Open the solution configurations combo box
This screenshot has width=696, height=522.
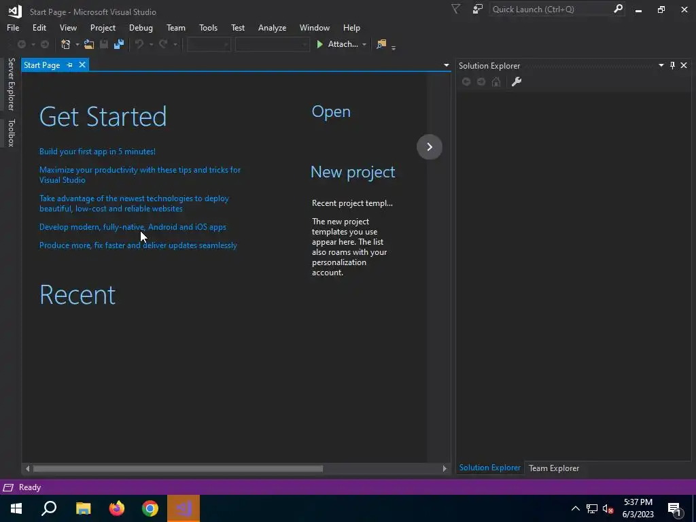[209, 44]
